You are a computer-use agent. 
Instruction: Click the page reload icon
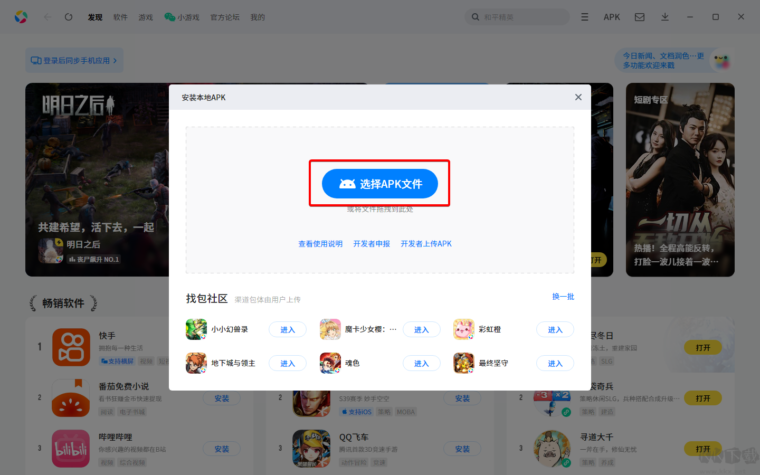point(68,17)
